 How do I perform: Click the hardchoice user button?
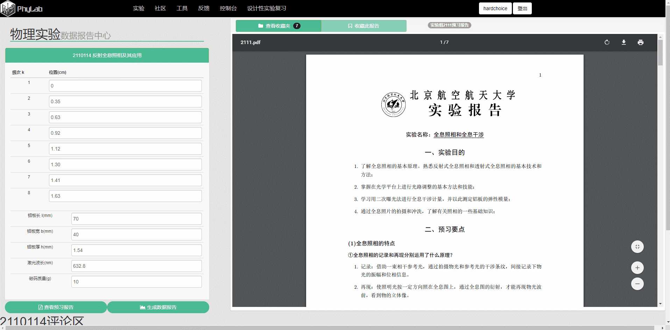tap(495, 8)
